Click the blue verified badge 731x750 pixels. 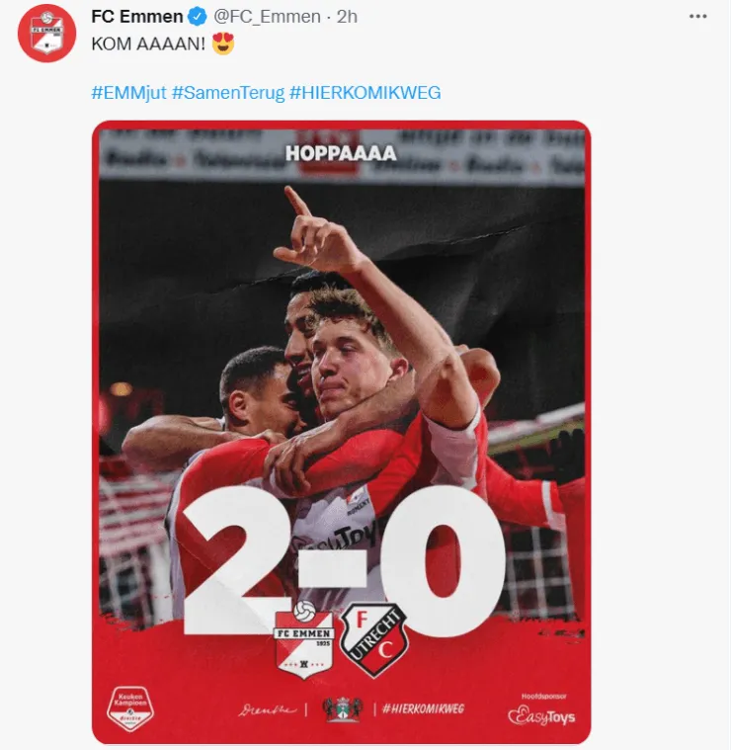coord(197,17)
